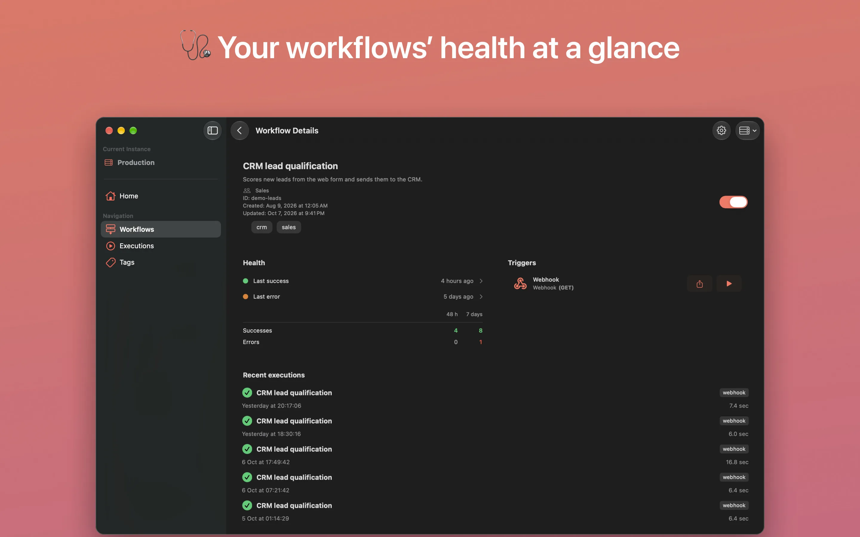This screenshot has height=537, width=860.
Task: Click webhook badge on 16.8 sec execution
Action: click(x=734, y=449)
